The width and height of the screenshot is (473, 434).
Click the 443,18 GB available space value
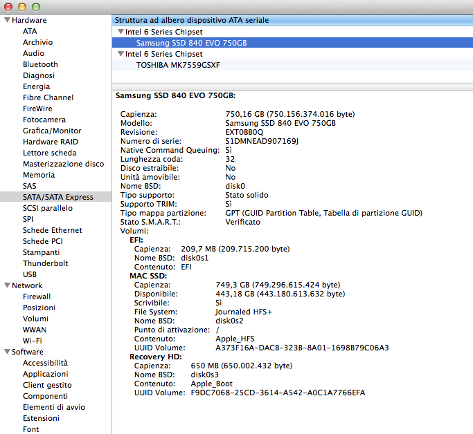coord(280,294)
